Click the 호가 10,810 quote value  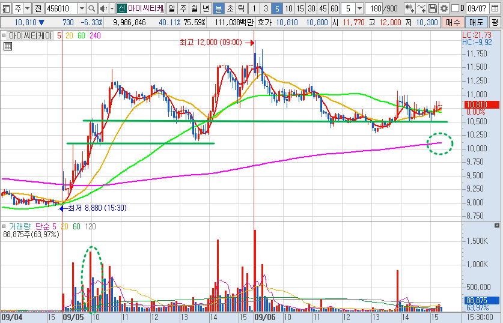287,22
